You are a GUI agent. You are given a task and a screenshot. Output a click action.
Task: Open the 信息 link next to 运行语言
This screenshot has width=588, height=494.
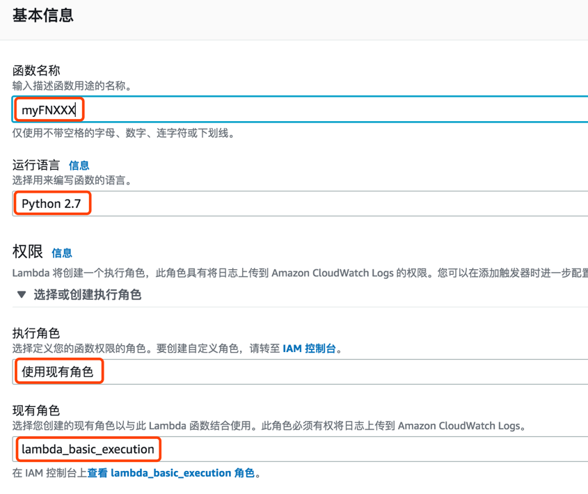[x=79, y=166]
